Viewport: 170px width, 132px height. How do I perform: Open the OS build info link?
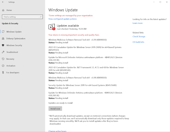click(138, 42)
